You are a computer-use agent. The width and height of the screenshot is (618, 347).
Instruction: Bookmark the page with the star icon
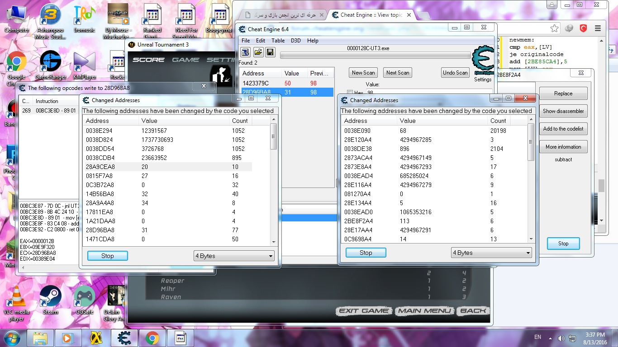554,28
